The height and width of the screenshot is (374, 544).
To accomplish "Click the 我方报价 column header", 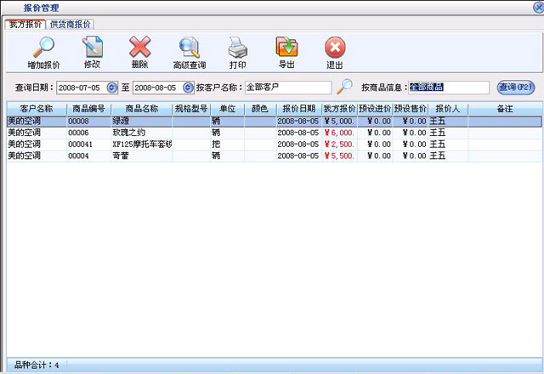I will [339, 109].
